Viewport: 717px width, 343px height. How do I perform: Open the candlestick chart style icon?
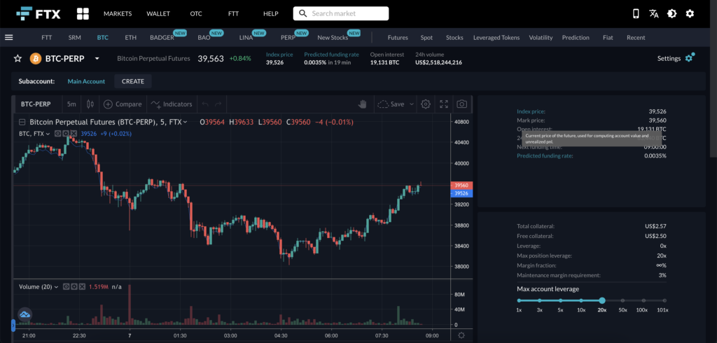click(x=90, y=104)
